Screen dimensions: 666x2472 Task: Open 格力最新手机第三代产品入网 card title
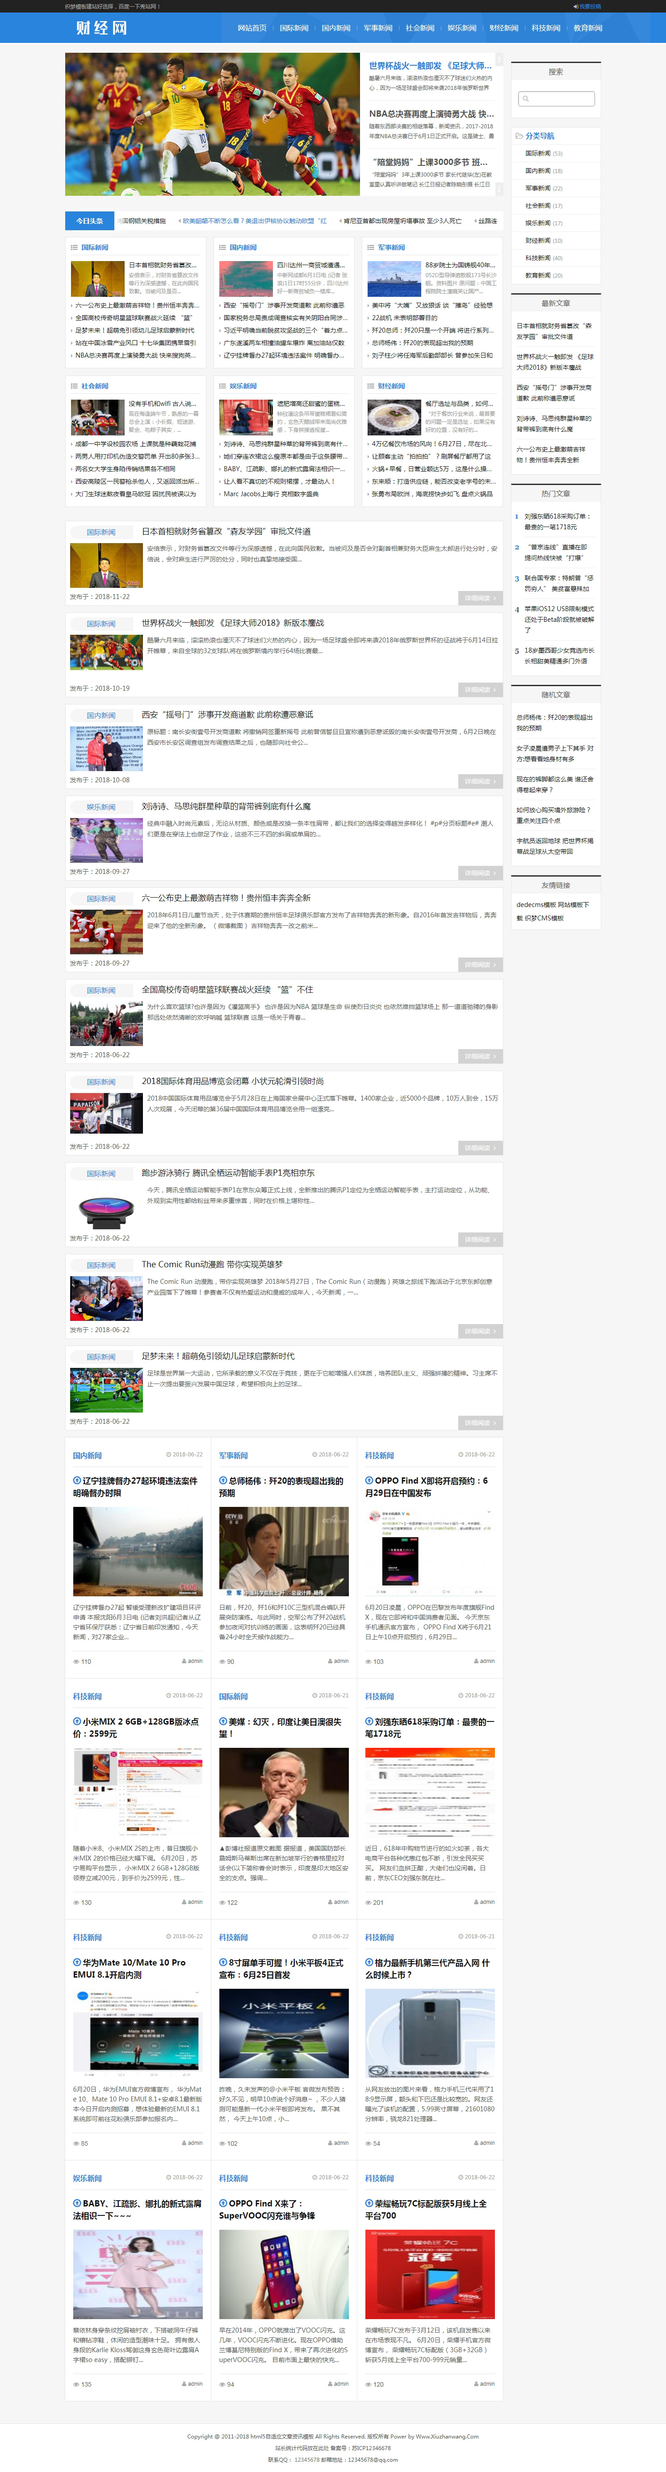[427, 1968]
